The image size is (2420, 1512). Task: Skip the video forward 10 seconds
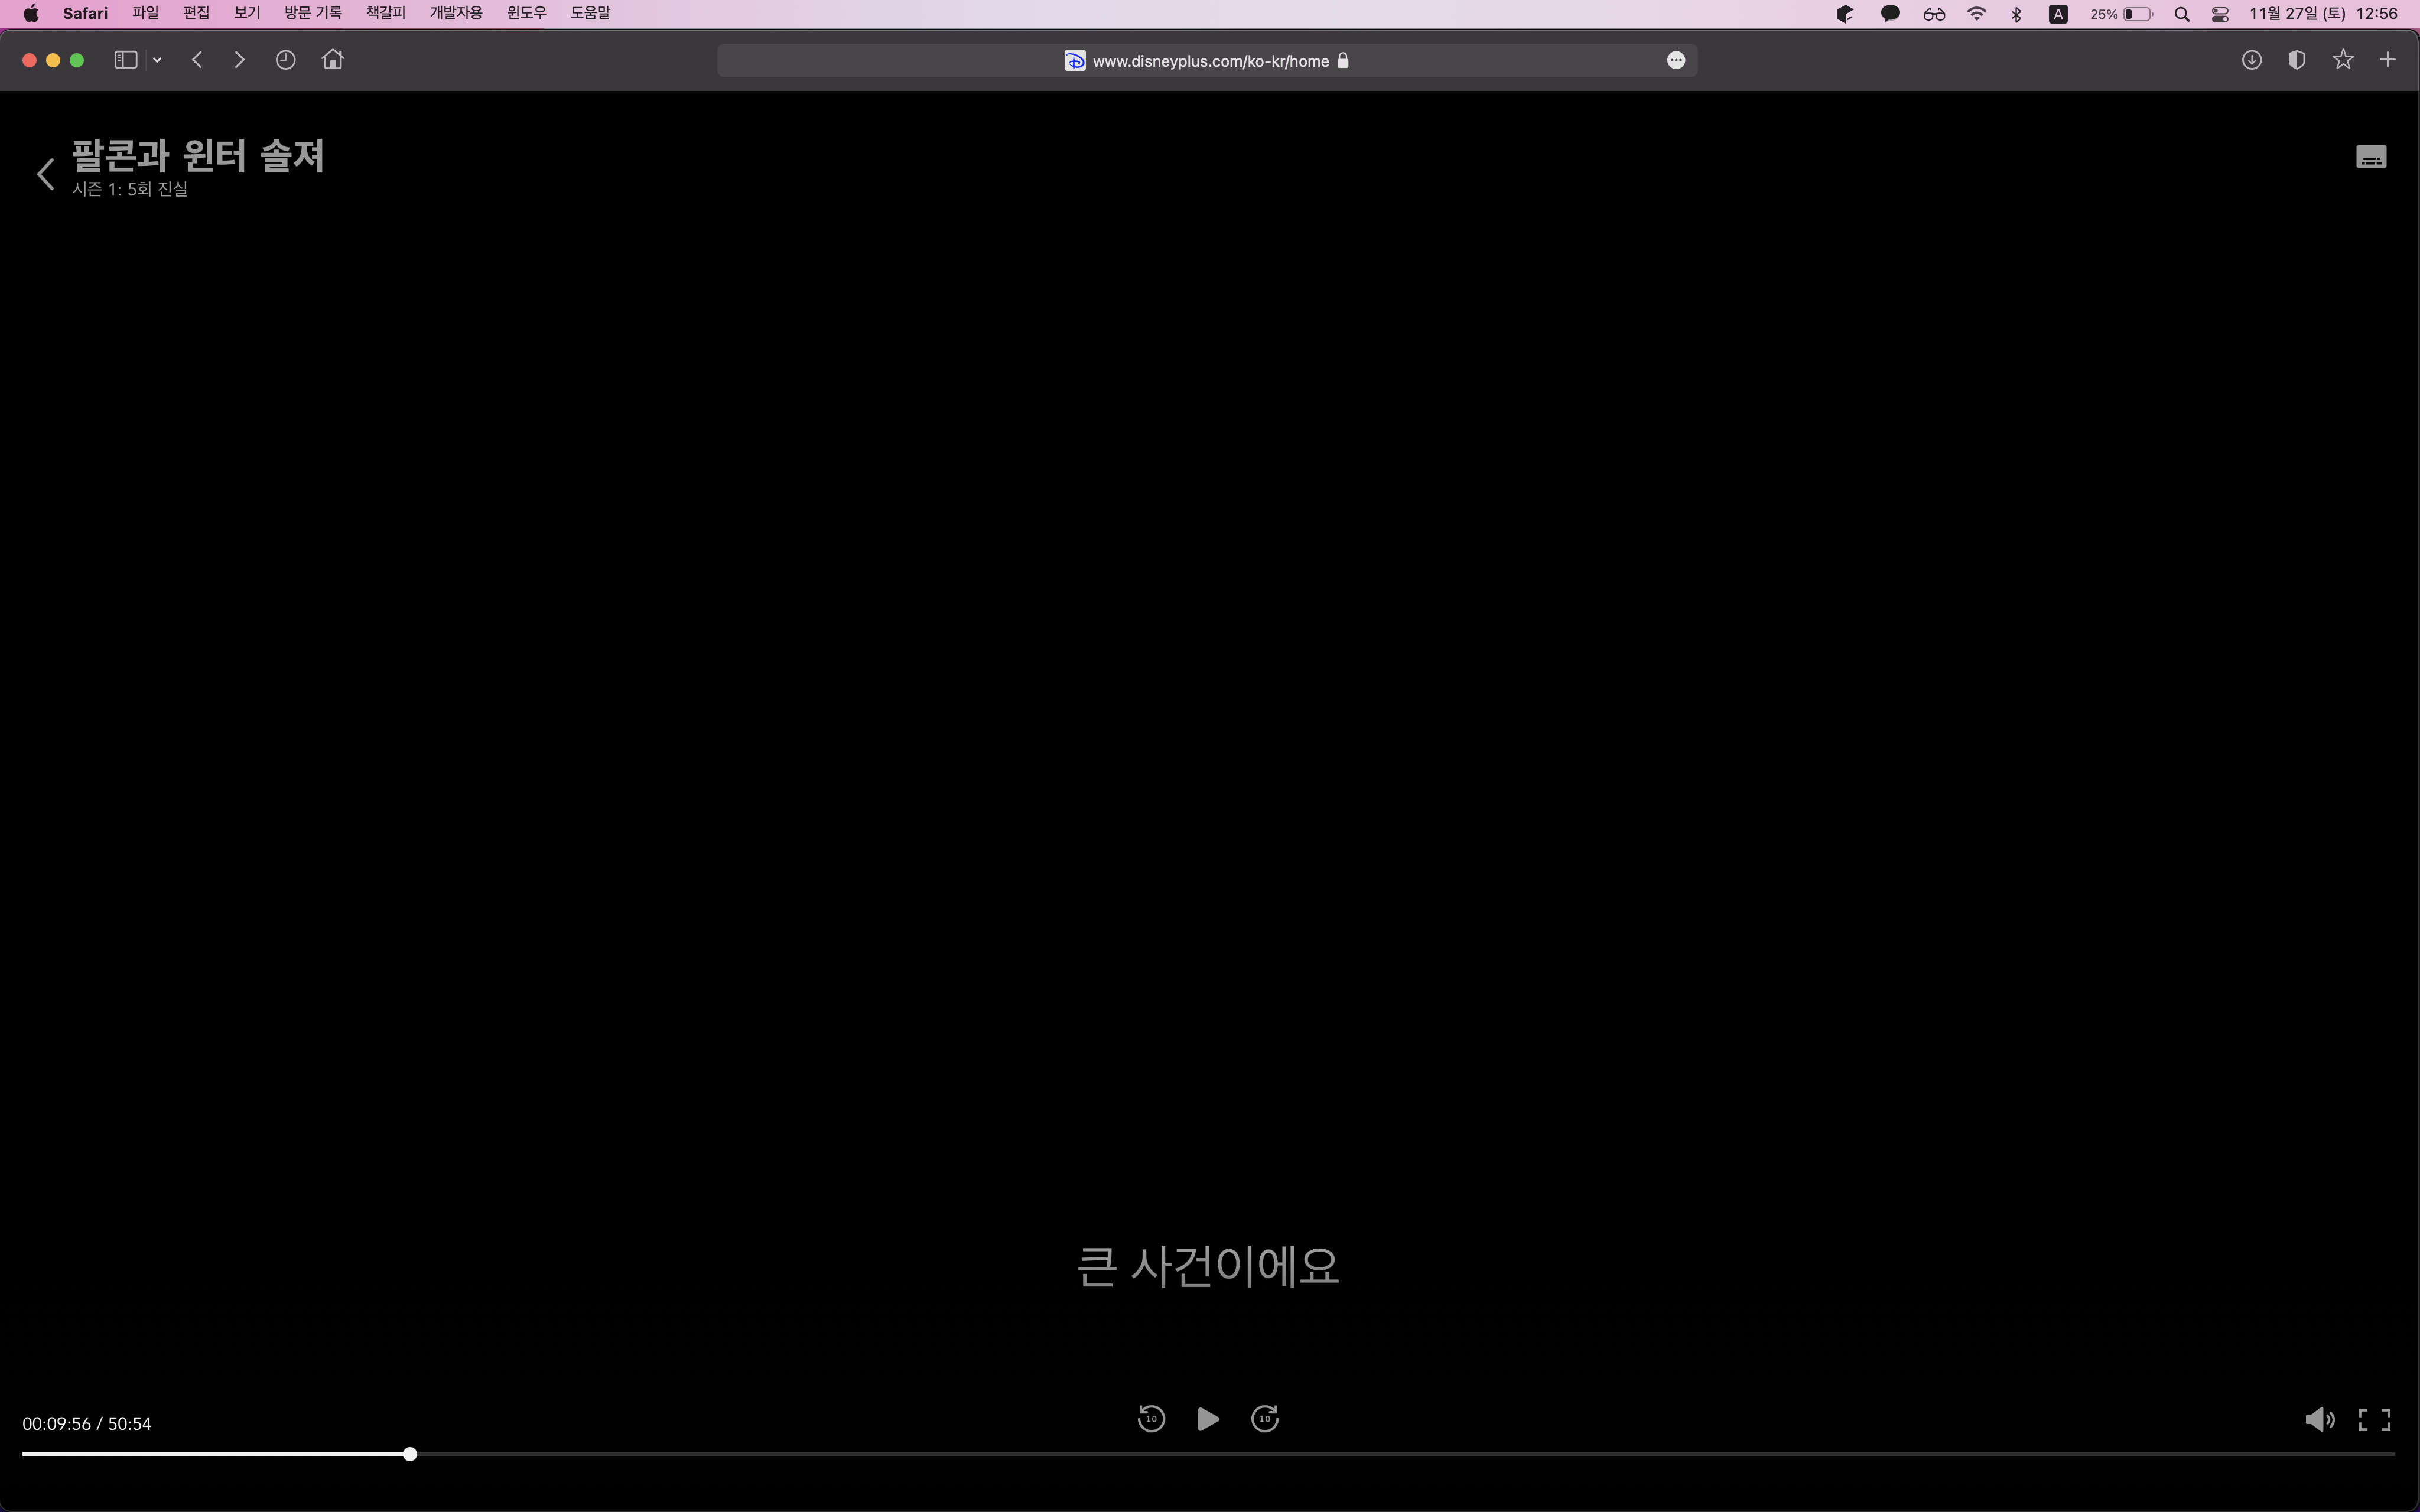click(1265, 1419)
